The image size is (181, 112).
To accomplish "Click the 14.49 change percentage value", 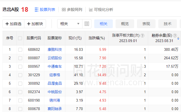I will pyautogui.click(x=102, y=75).
